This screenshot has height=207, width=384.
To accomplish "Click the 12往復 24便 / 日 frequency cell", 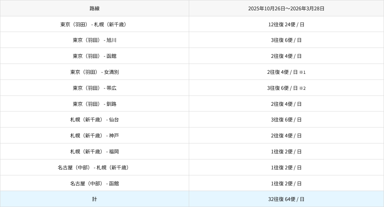I will (286, 24).
